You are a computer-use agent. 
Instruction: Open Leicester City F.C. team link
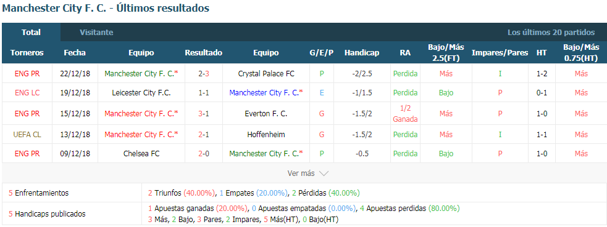pos(141,92)
